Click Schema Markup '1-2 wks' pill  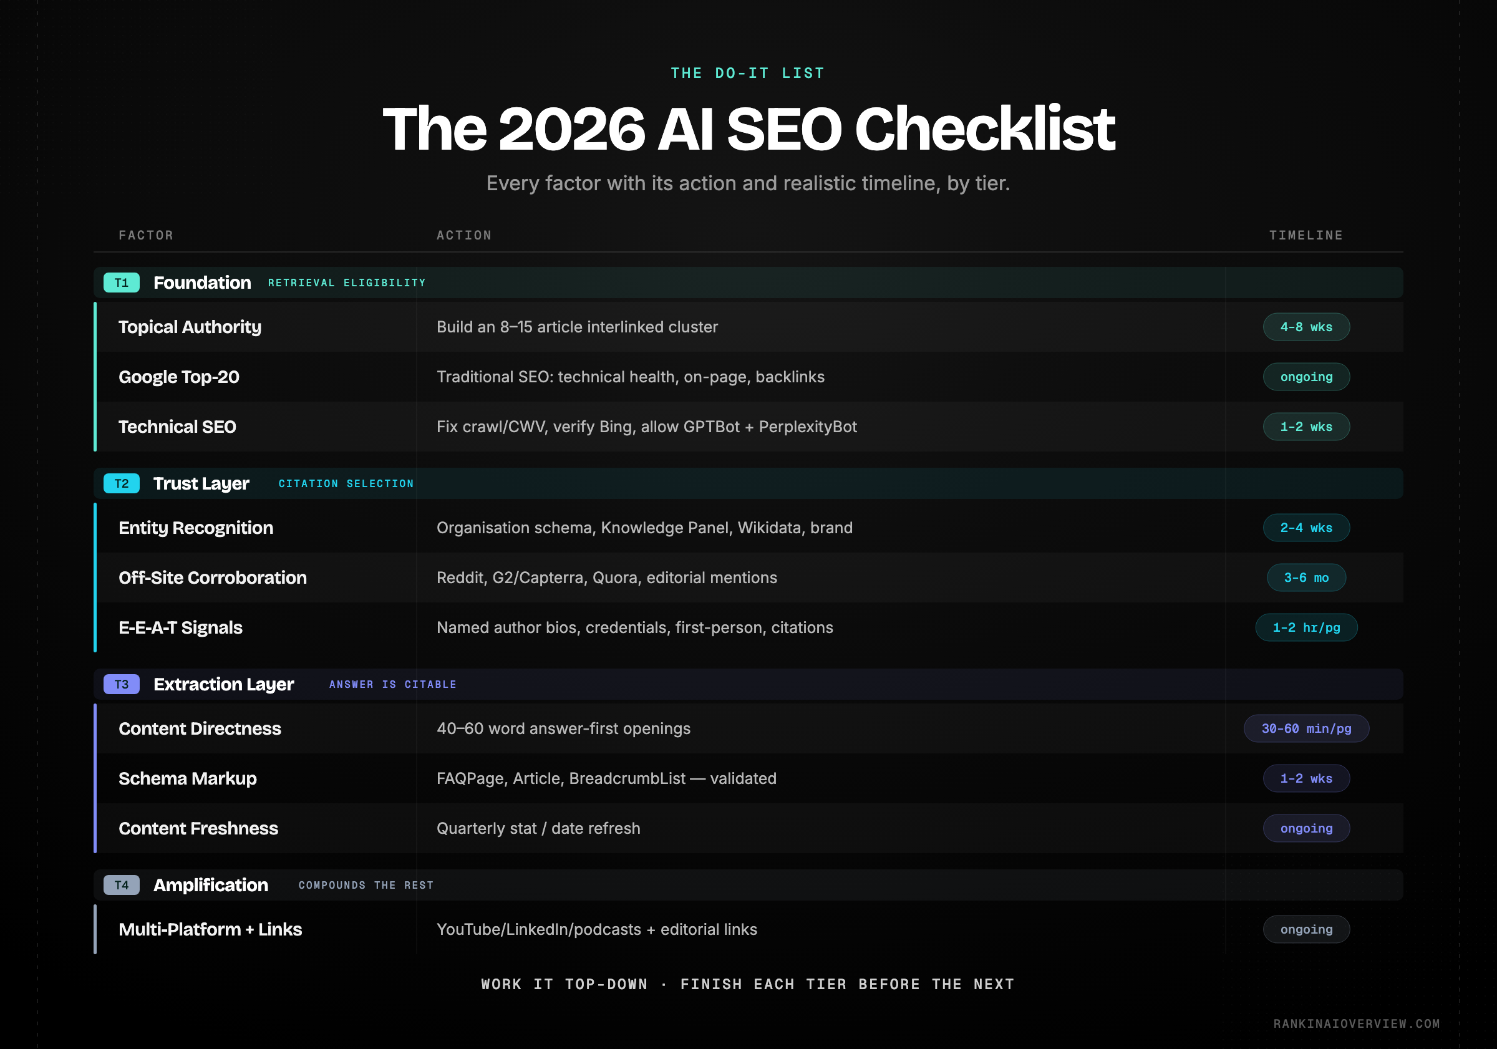click(x=1306, y=778)
